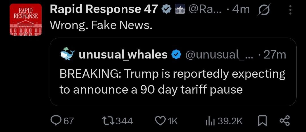This screenshot has width=306, height=132.
Task: Open the reply comment icon showing 67
Action: click(x=62, y=121)
